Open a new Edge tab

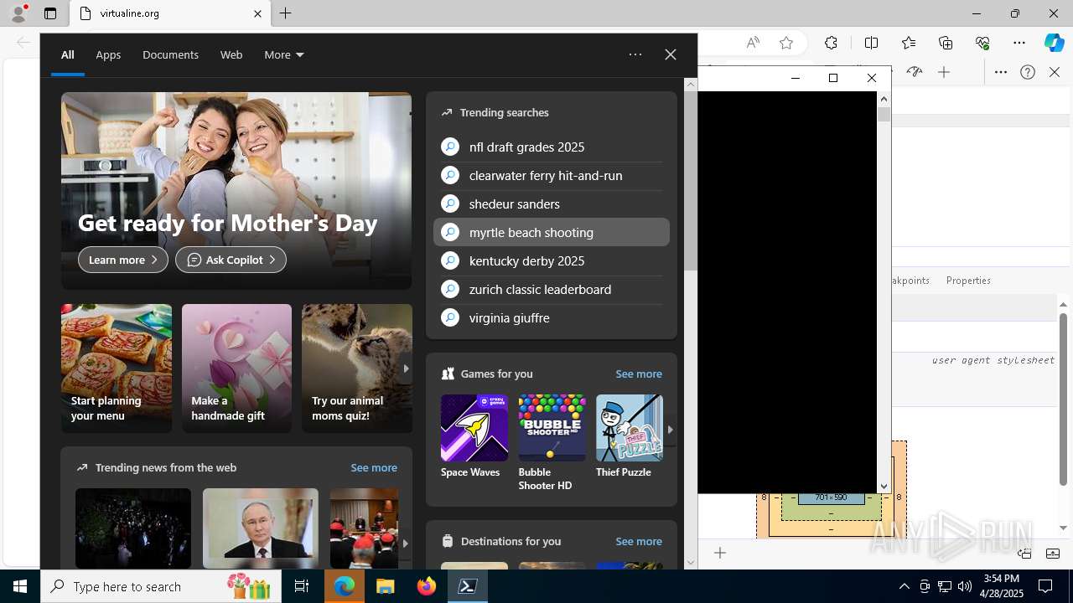pyautogui.click(x=286, y=13)
